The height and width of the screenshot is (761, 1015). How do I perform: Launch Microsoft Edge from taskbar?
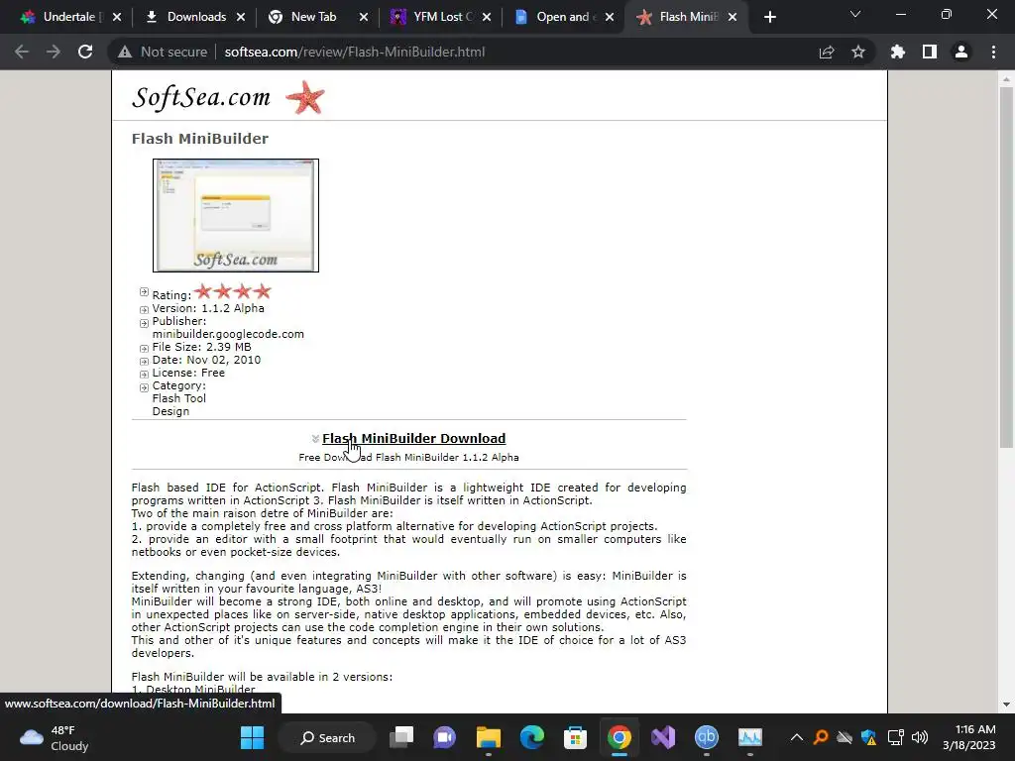[532, 737]
